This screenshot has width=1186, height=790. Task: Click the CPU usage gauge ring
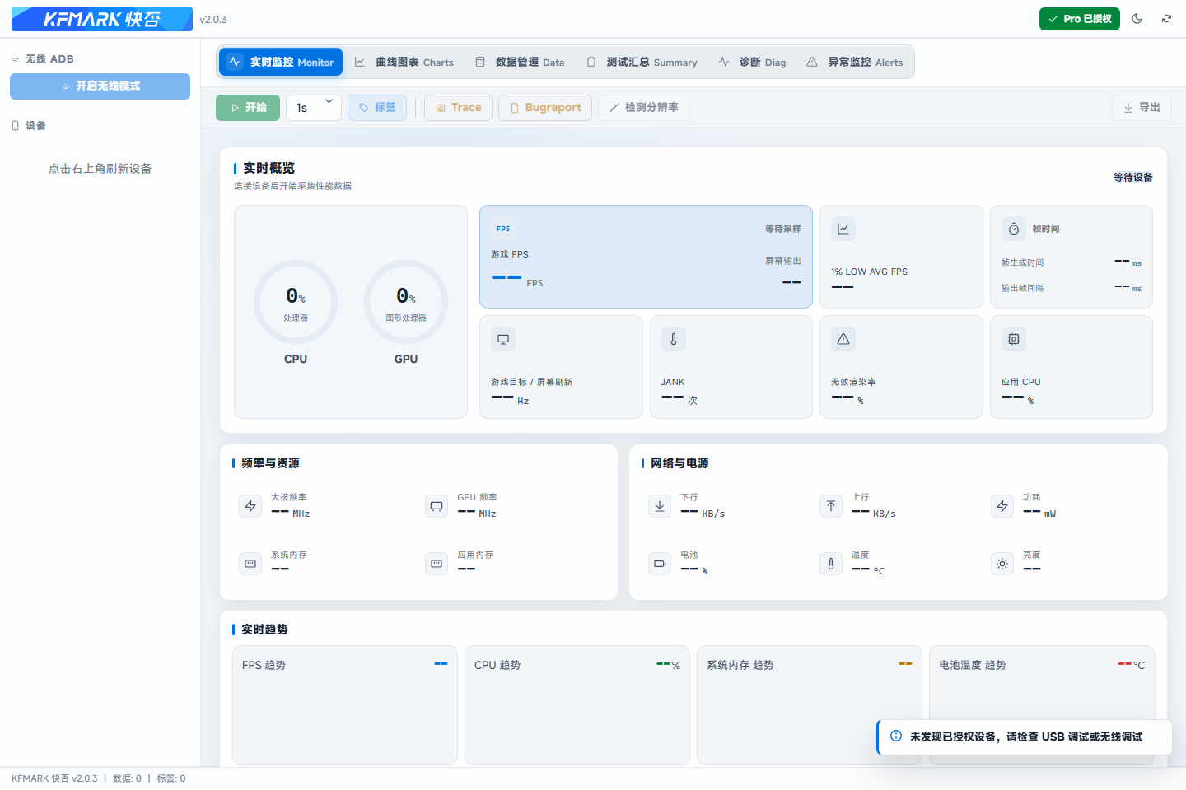point(296,302)
